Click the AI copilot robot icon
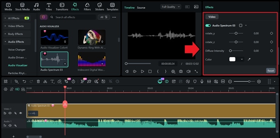 pyautogui.click(x=160, y=82)
